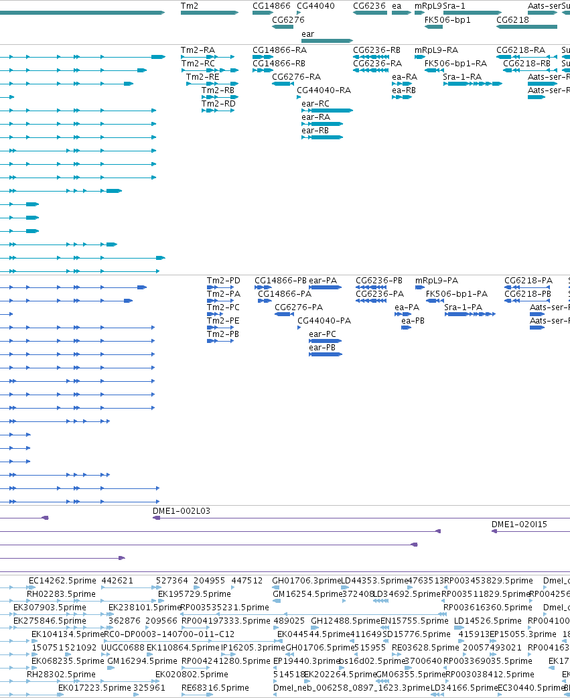570x698 pixels.
Task: Click the RE68316.5prime EST label
Action: 216,688
